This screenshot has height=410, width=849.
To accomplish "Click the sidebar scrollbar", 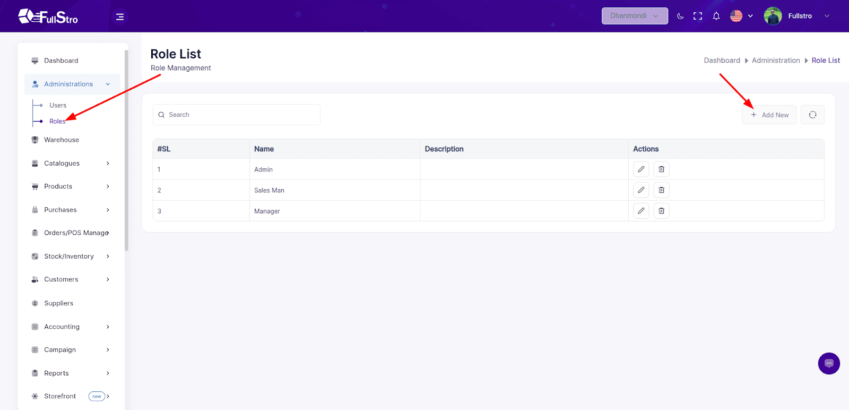I will pos(126,150).
